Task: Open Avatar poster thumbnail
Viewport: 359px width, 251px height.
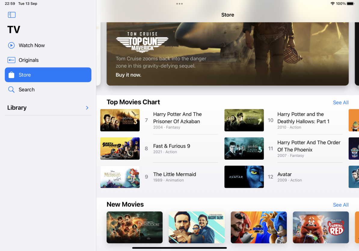Action: 244,177
